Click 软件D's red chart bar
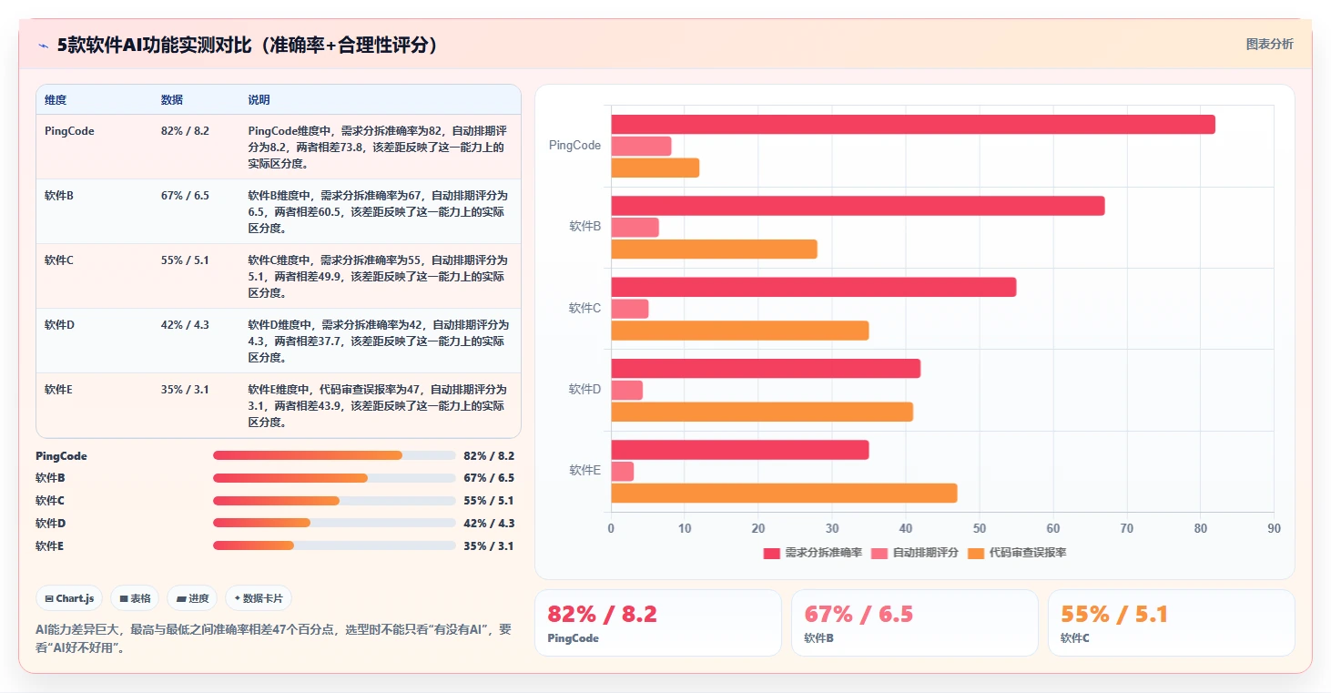The image size is (1331, 693). point(766,369)
